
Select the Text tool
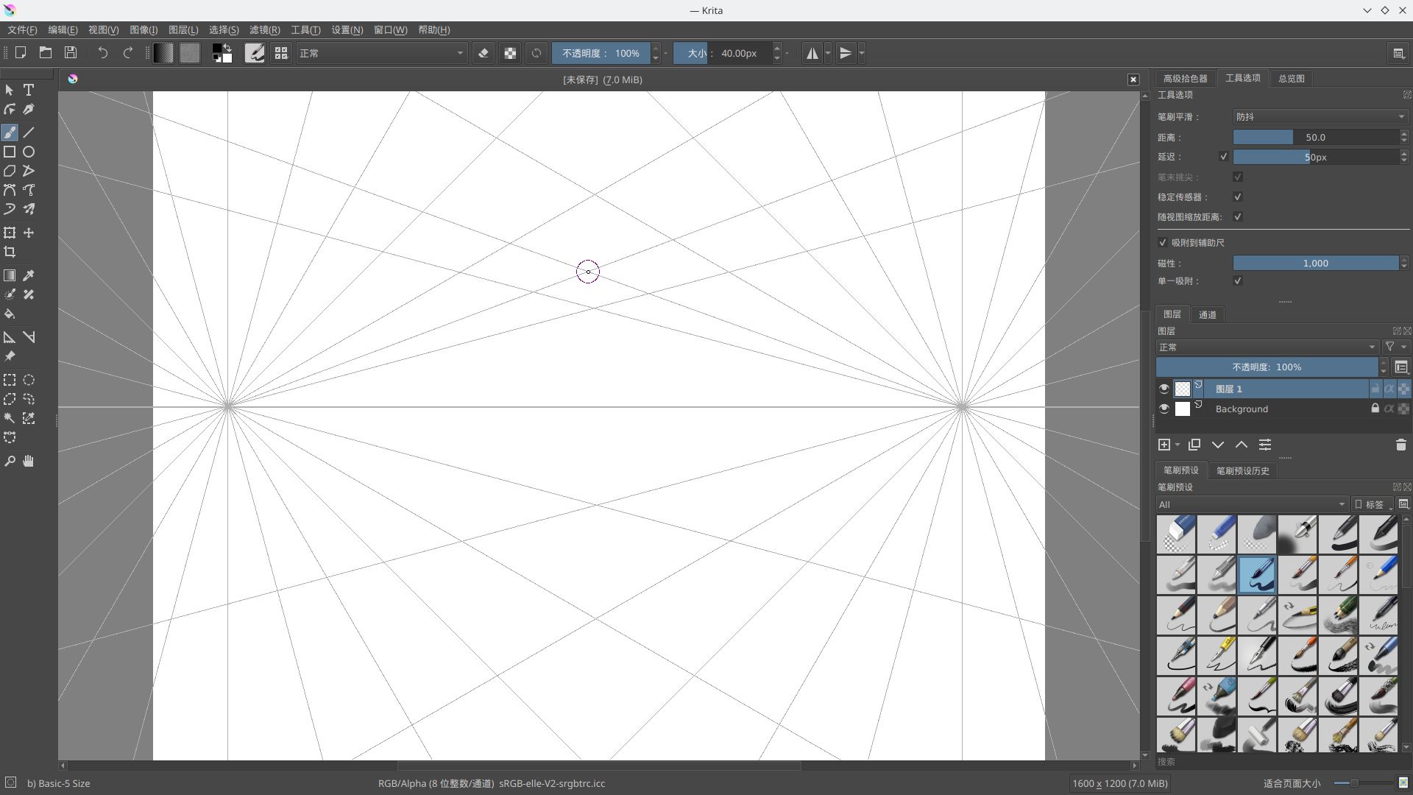point(29,90)
